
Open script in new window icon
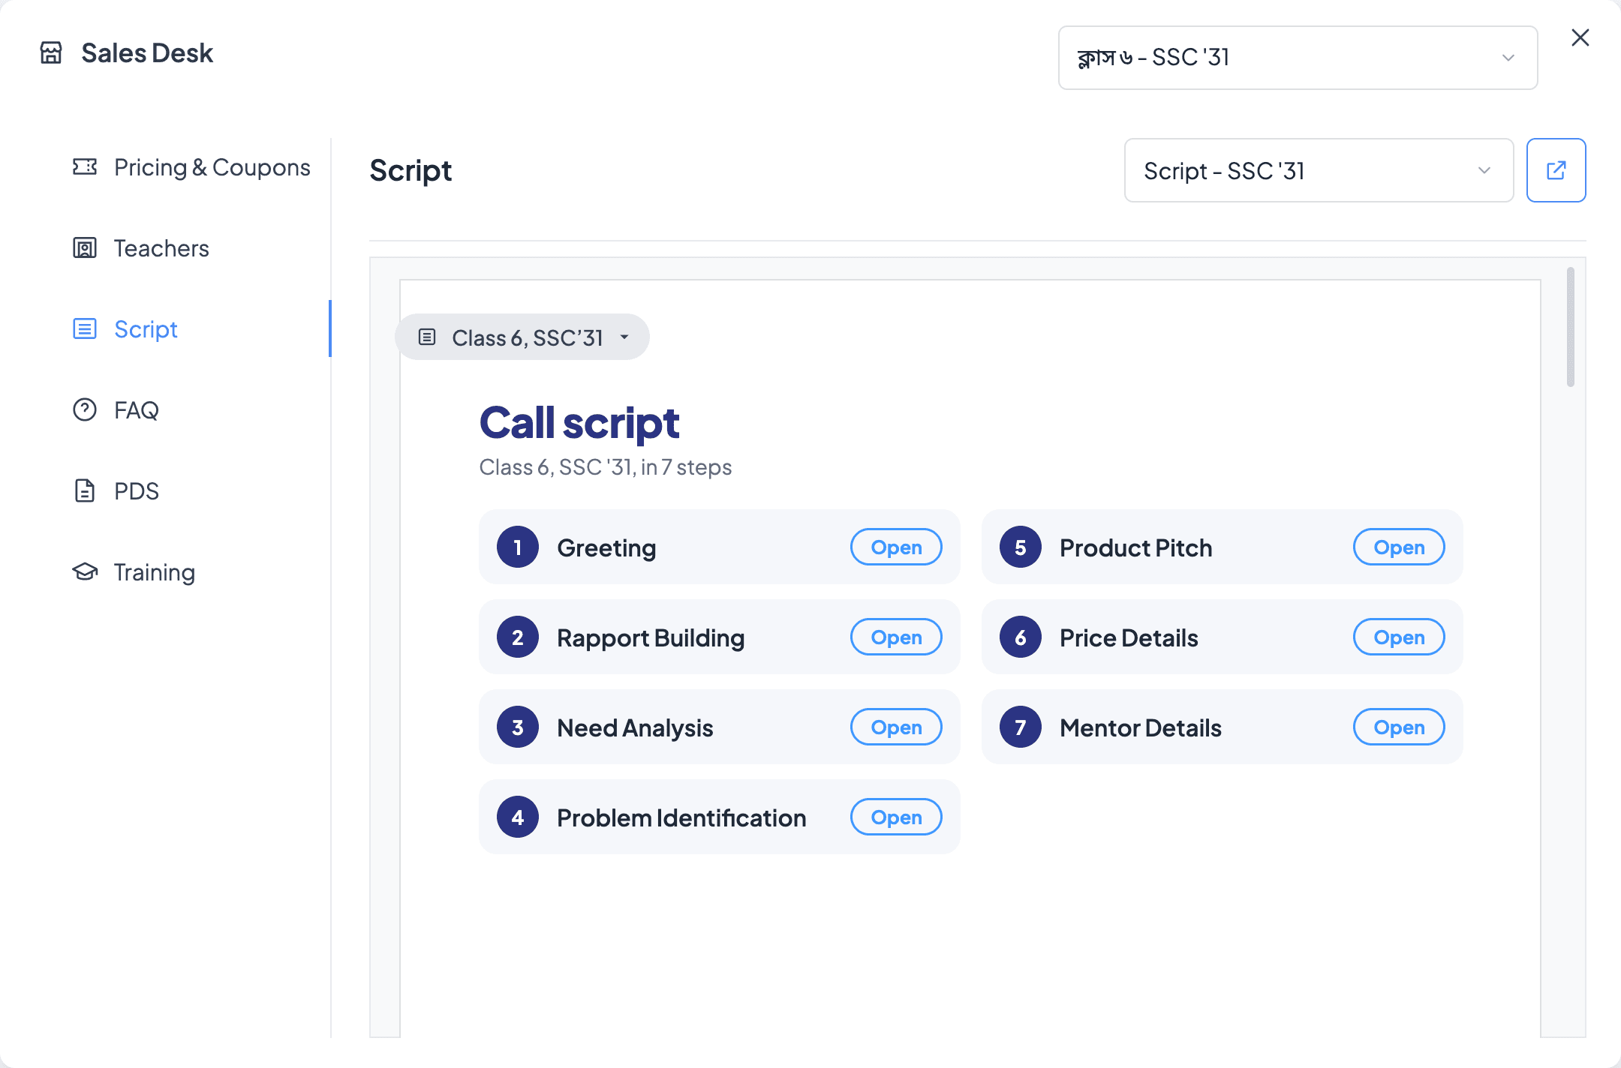pos(1556,170)
